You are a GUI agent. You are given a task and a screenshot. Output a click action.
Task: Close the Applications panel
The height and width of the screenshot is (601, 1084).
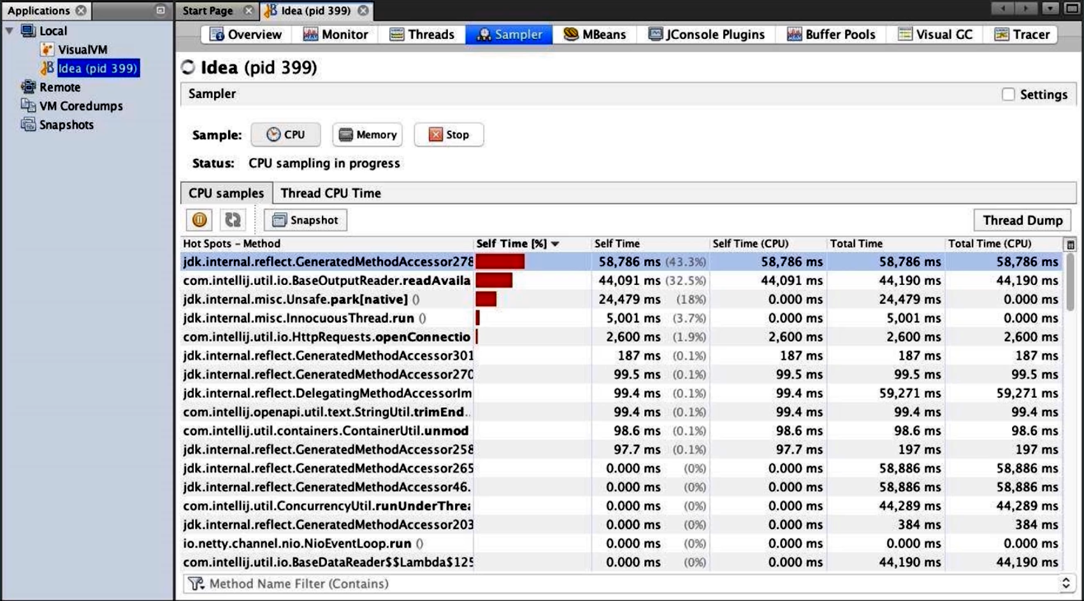point(81,10)
